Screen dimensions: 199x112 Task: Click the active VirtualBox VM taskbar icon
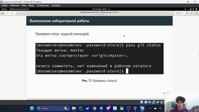pos(142,108)
